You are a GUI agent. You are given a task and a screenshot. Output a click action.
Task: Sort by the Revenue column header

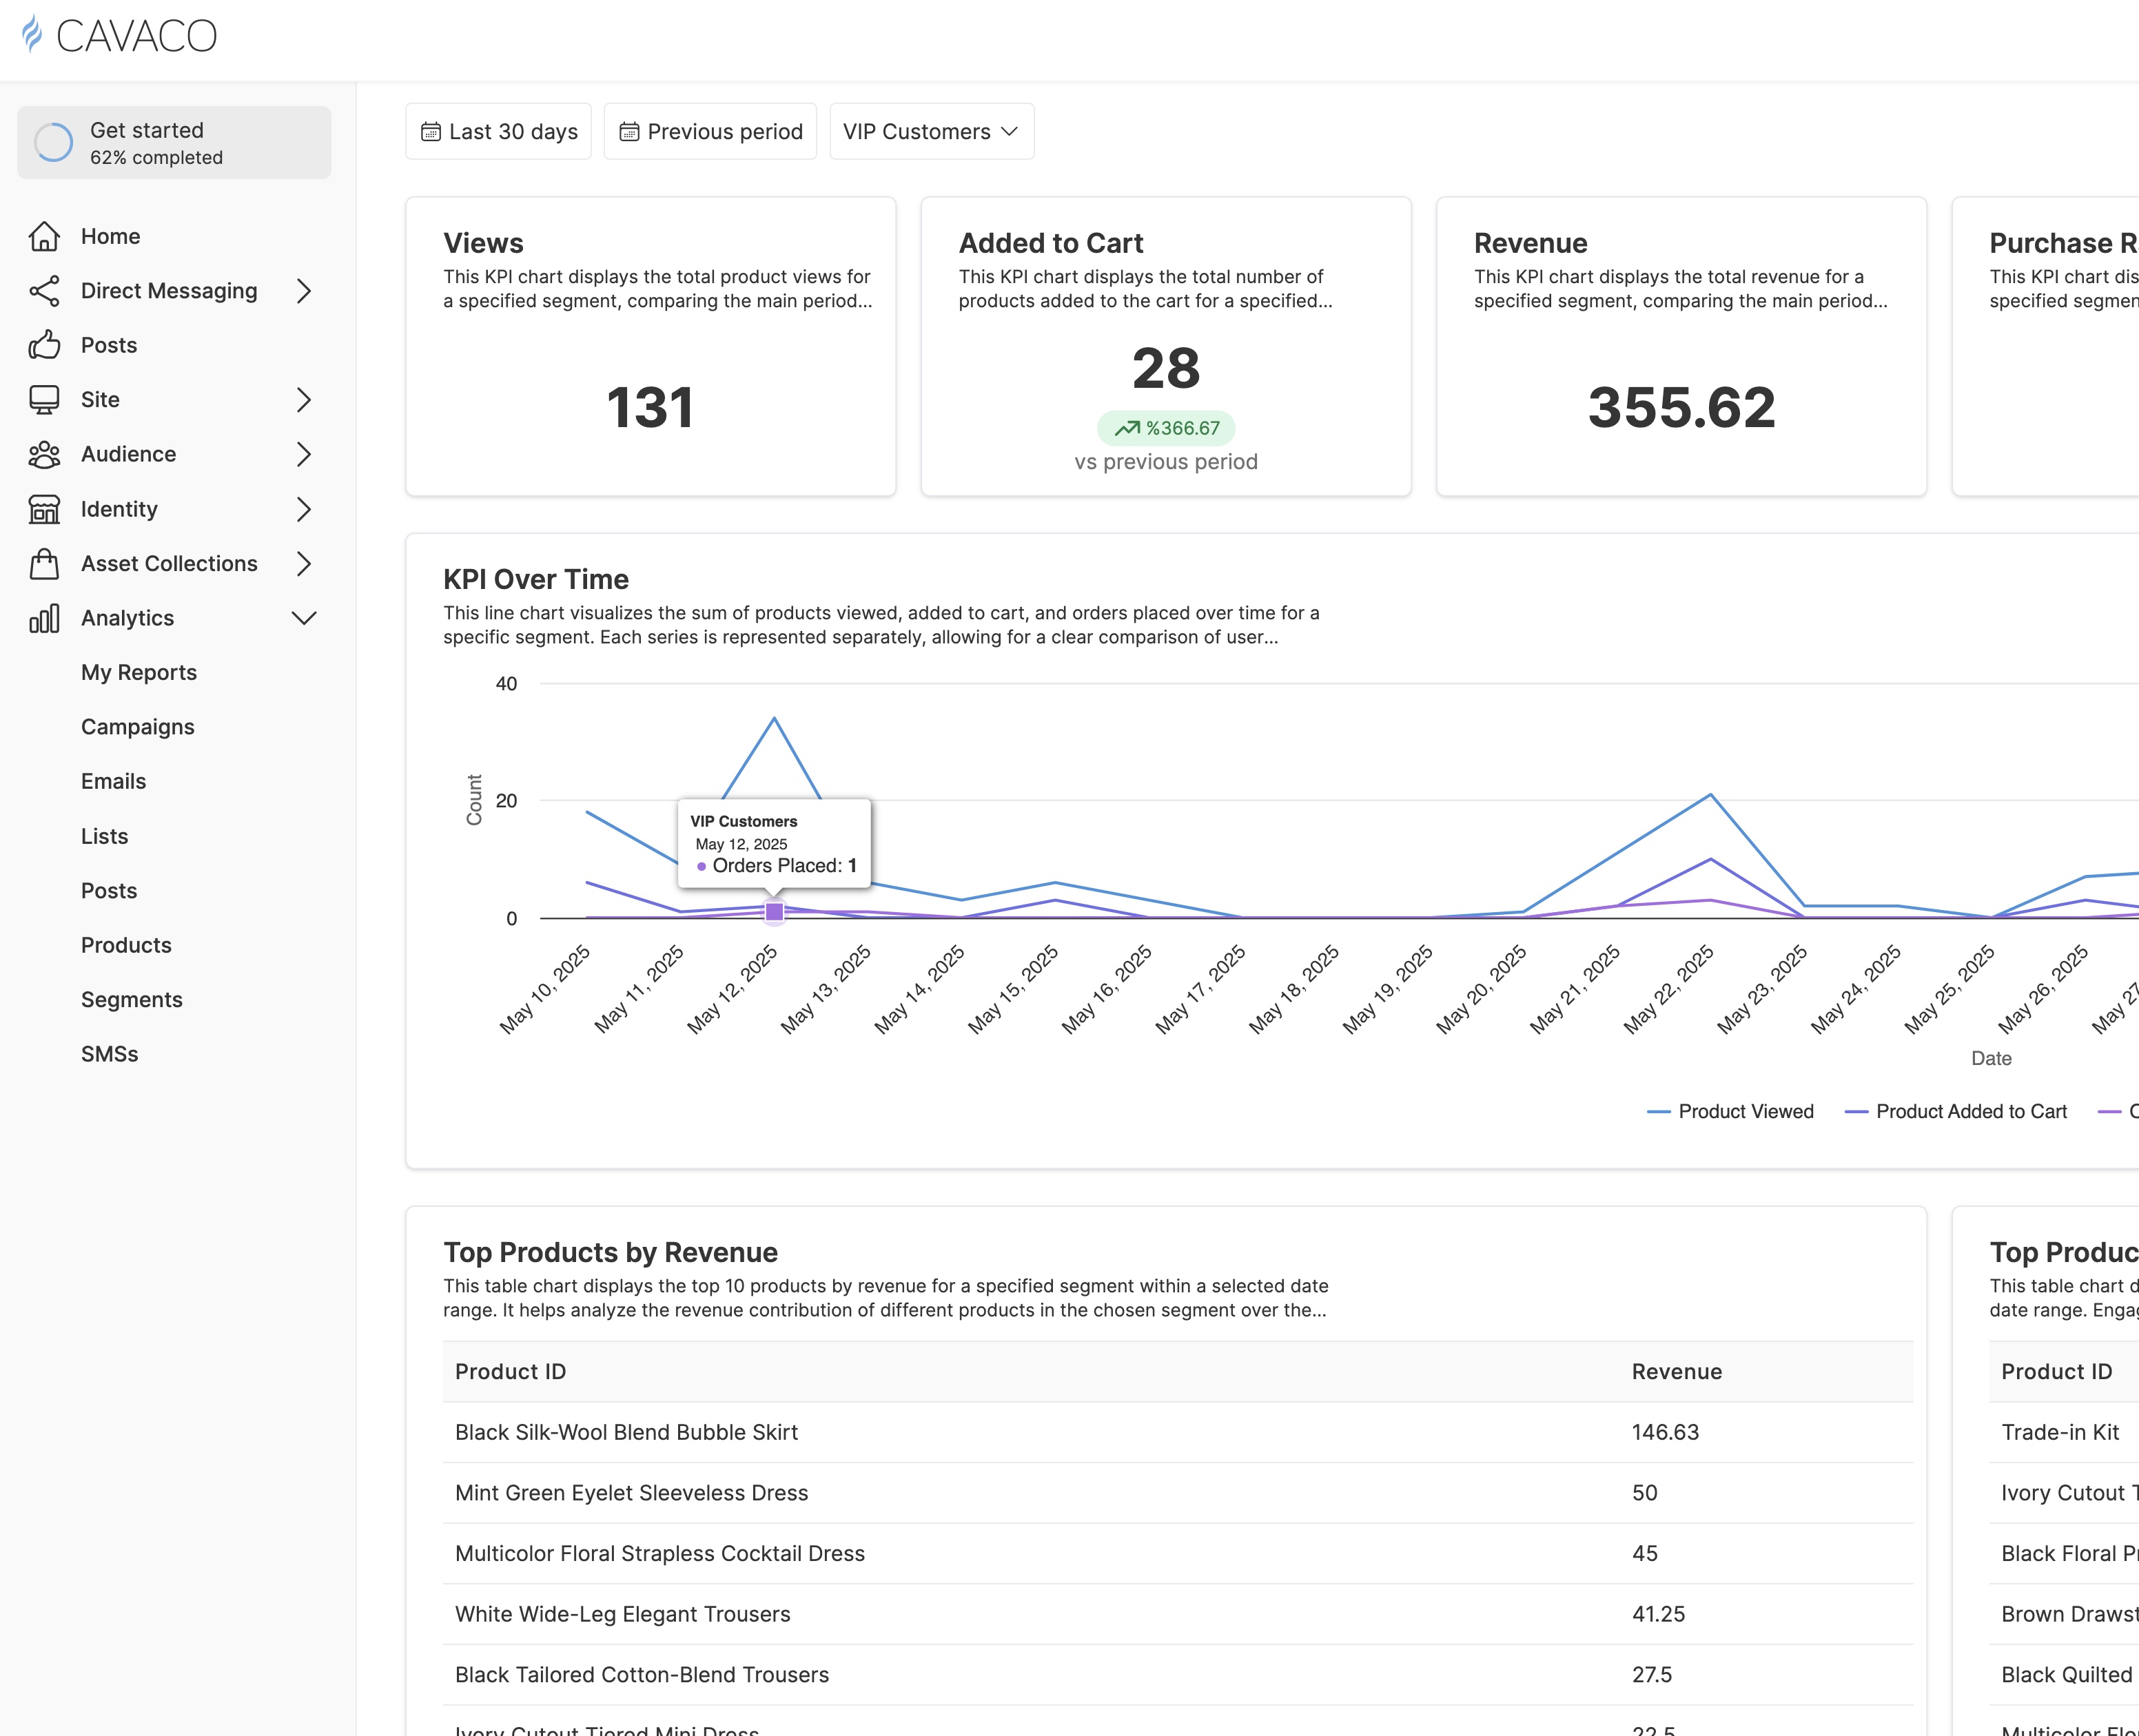click(1677, 1371)
